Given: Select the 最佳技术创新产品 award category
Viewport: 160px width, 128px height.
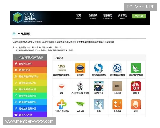Looking at the screenshot, I should (30, 109).
